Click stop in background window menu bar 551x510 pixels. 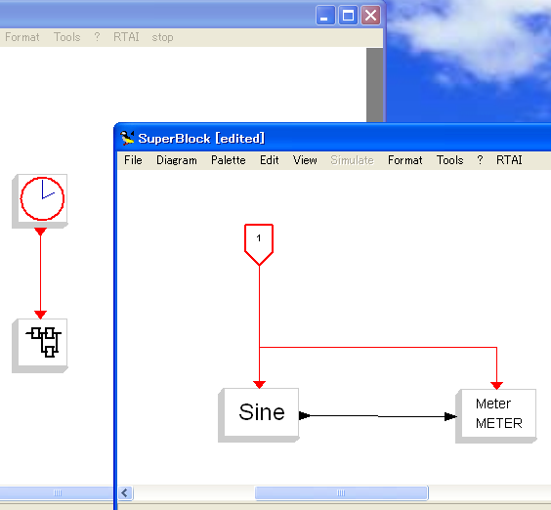pos(162,37)
